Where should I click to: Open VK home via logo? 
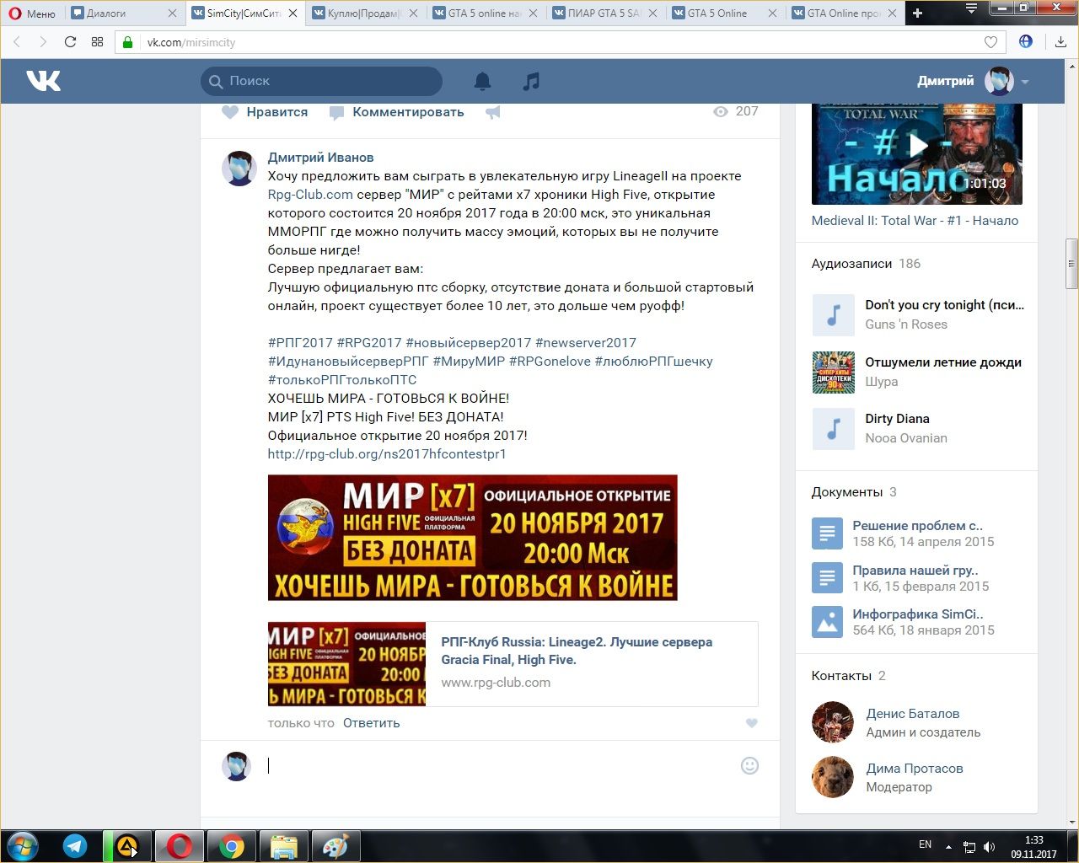tap(44, 81)
